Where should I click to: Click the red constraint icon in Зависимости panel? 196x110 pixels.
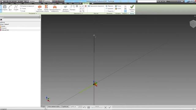point(86,6)
